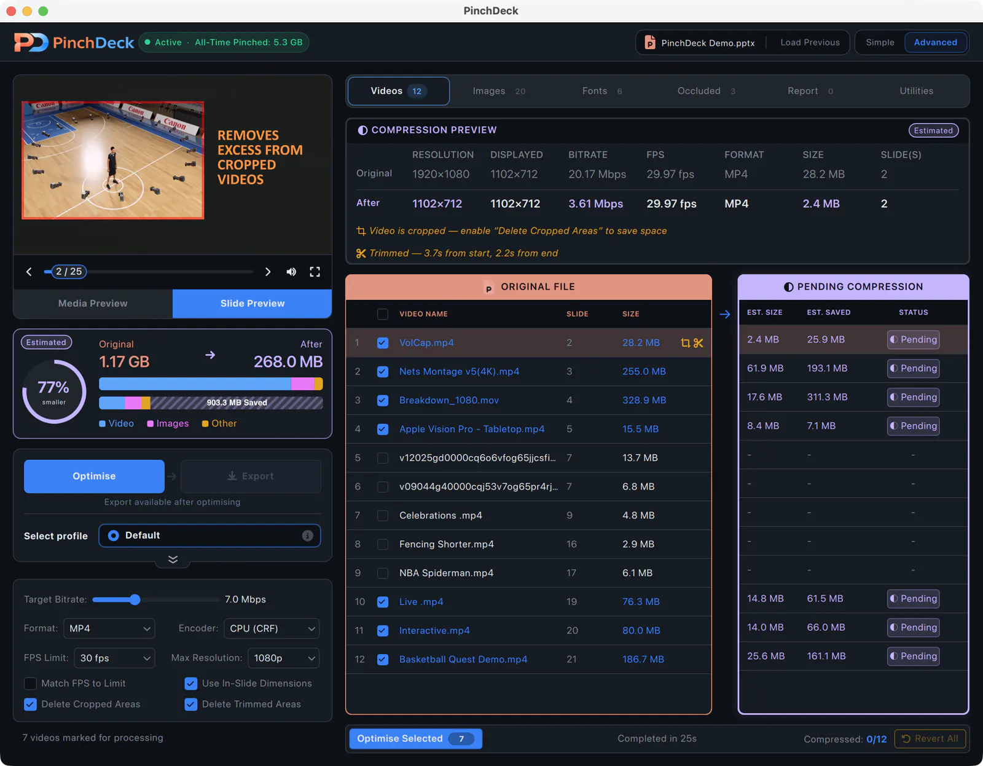Open fullscreen slide preview
The height and width of the screenshot is (766, 983).
click(x=315, y=272)
